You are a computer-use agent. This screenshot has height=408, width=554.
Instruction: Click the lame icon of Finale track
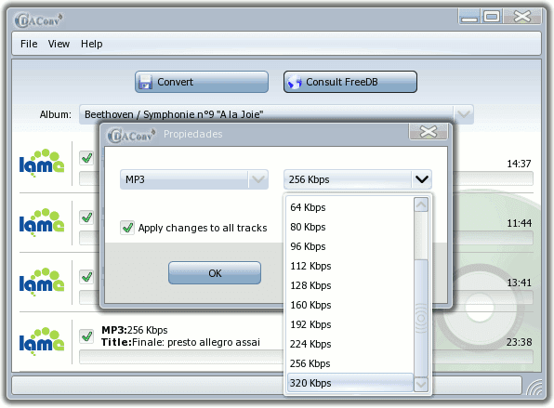point(42,341)
